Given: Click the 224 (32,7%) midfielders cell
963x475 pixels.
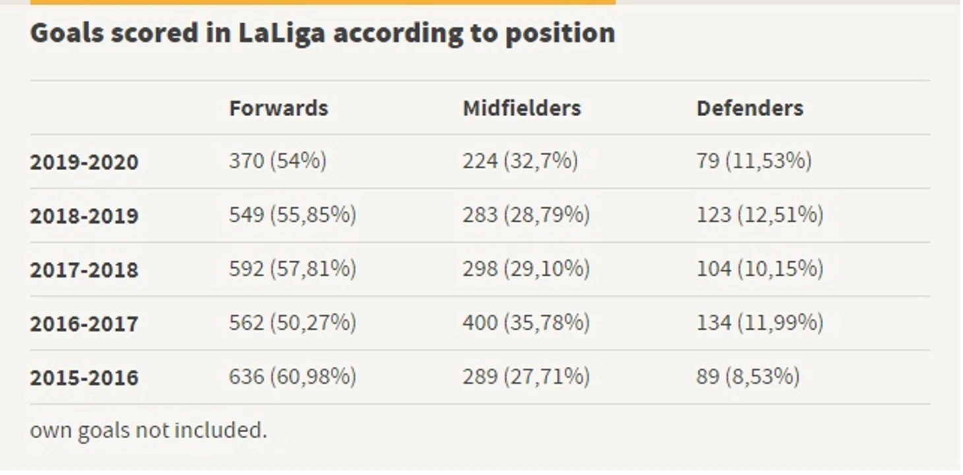Looking at the screenshot, I should [x=520, y=161].
